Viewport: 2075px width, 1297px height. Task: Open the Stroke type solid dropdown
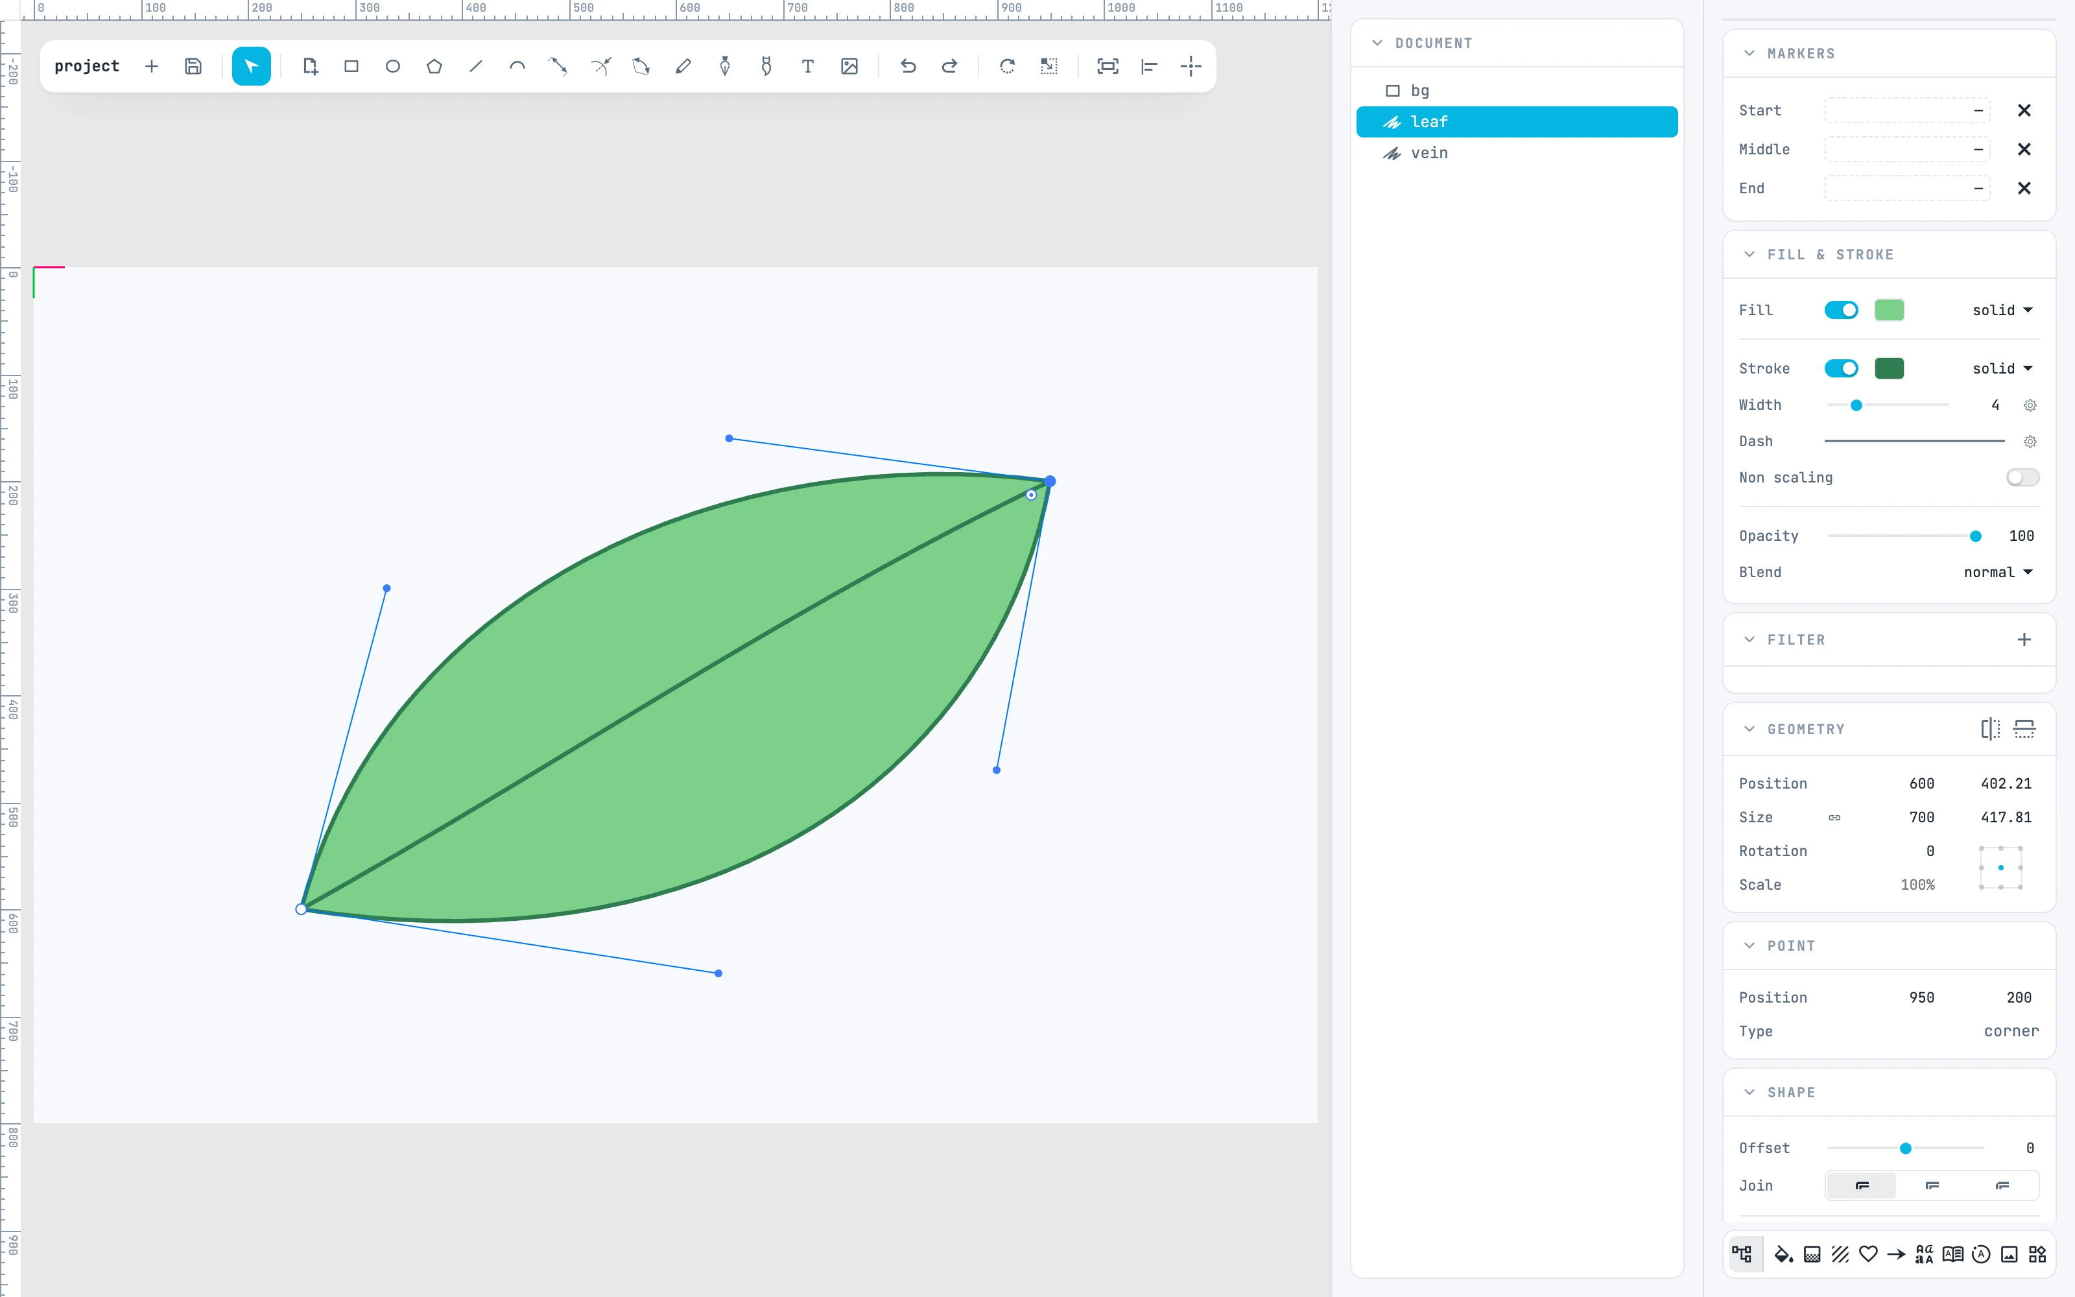pyautogui.click(x=2003, y=368)
